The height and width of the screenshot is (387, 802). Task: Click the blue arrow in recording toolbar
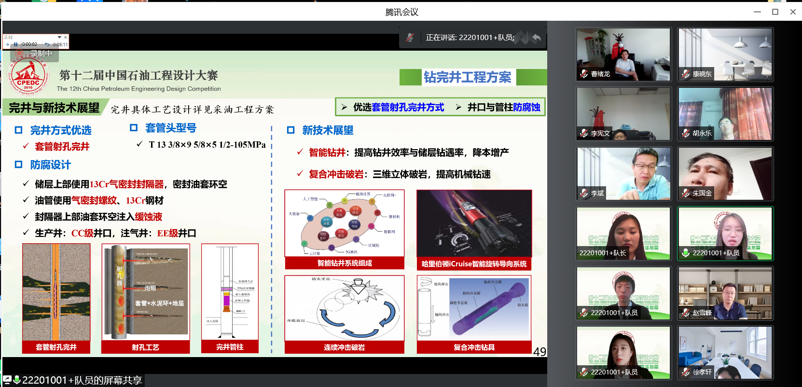(x=7, y=44)
